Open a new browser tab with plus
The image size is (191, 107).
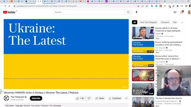pos(165,1)
